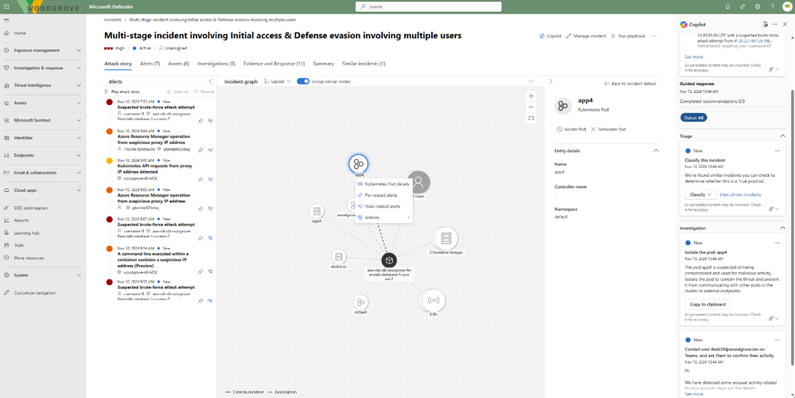795x398 pixels.
Task: Click Copy to clipboard button
Action: click(x=707, y=305)
